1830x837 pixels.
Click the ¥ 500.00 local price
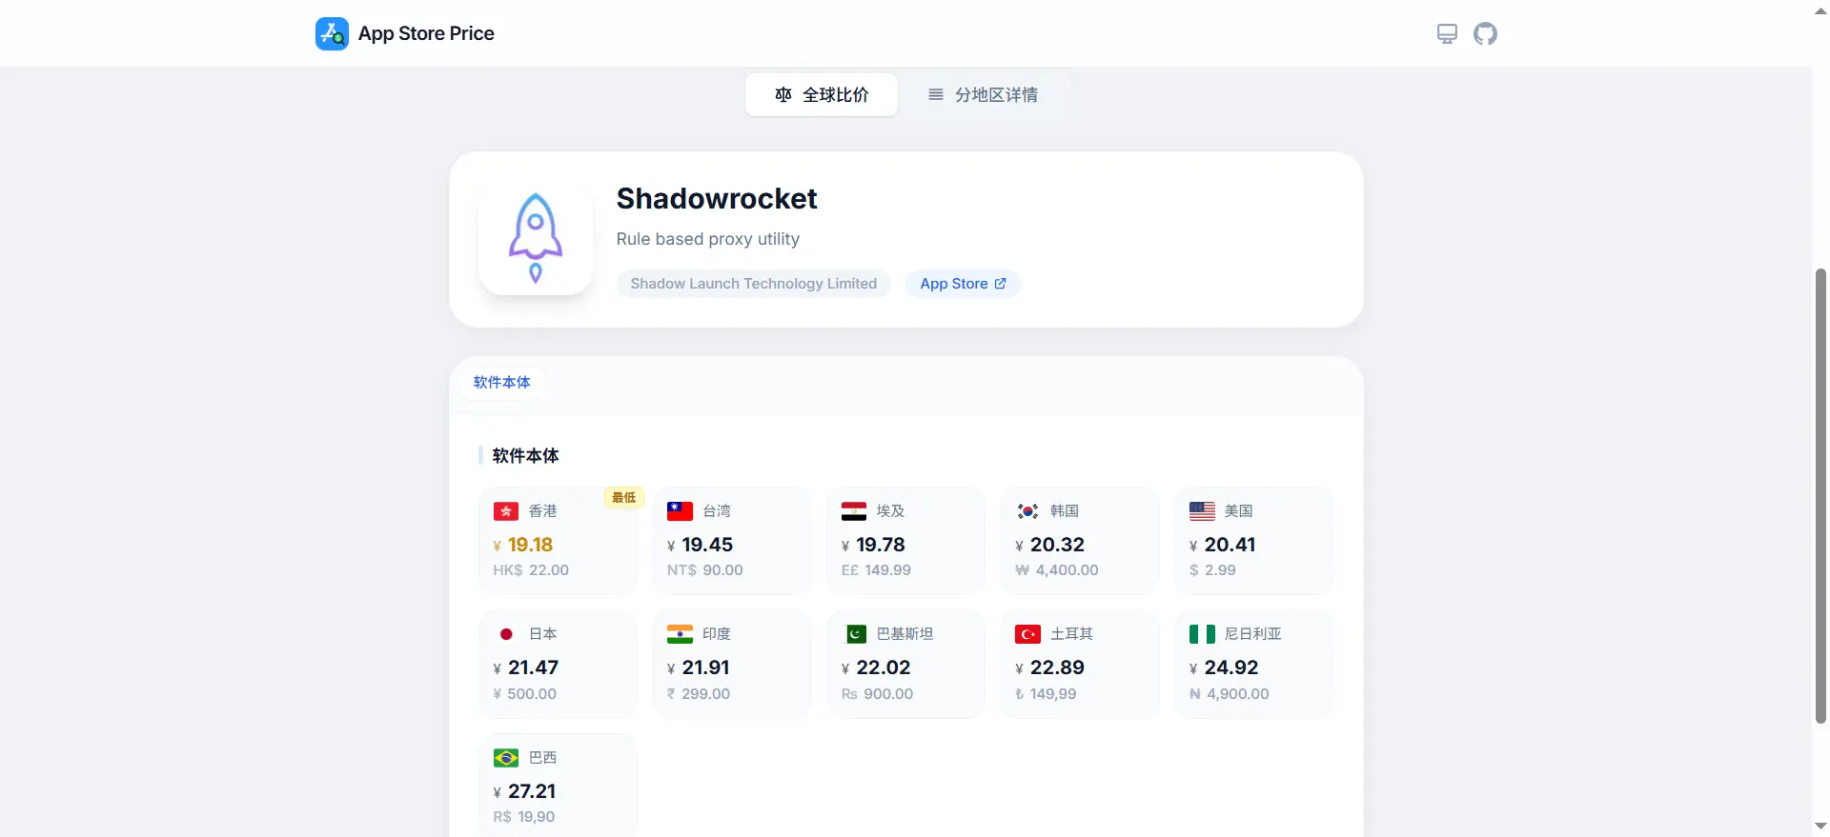[525, 694]
